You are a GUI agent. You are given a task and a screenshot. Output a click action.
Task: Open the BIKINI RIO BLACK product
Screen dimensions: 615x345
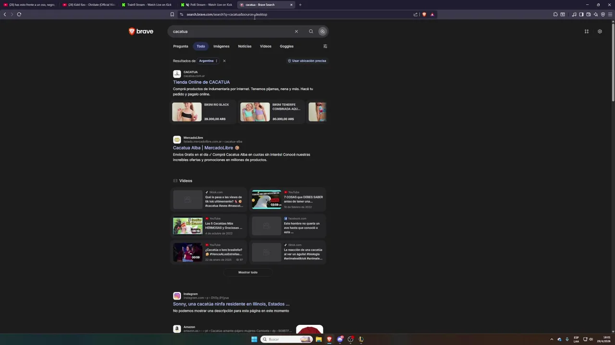[x=204, y=112]
